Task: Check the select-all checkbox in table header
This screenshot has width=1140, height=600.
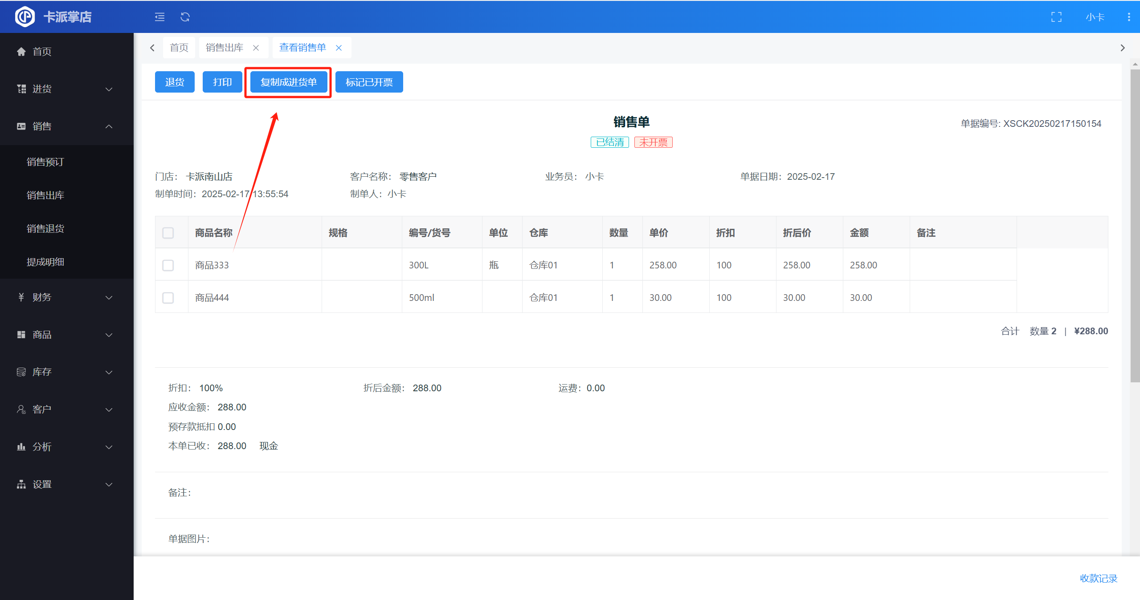Action: (168, 233)
